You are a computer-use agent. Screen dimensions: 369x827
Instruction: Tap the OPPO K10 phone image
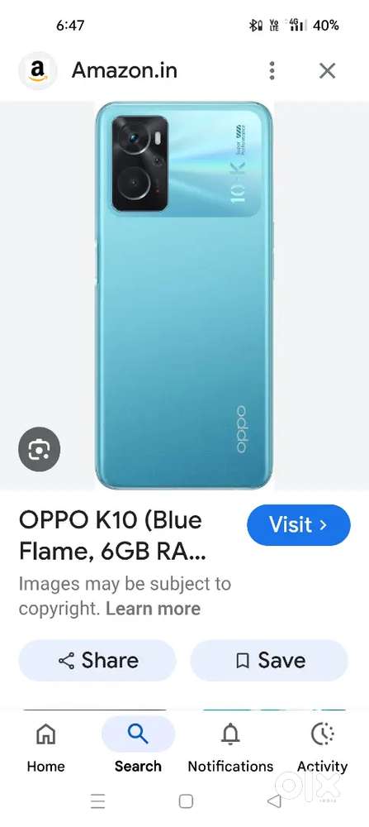[x=184, y=295]
